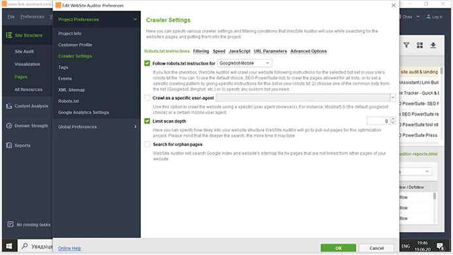
Task: Open the Windows Start menu
Action: point(9,246)
